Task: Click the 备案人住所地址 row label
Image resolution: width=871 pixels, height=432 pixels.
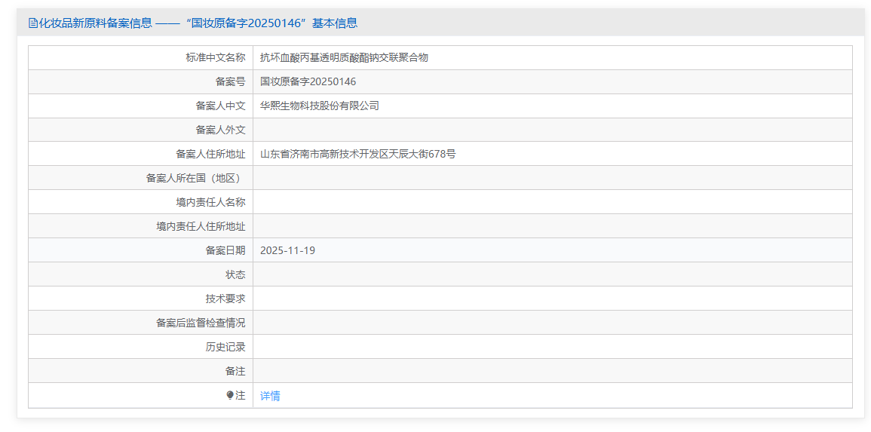Action: tap(210, 154)
